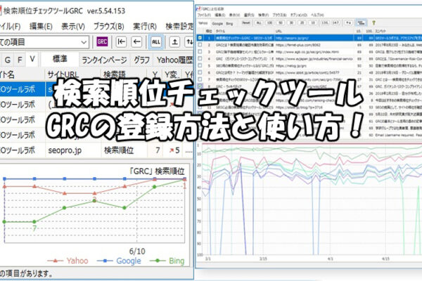Switch to the ランクインページ tab
Screen dimensions: 422x281
pyautogui.click(x=104, y=60)
